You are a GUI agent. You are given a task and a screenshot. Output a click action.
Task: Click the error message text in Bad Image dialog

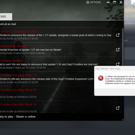120,80
